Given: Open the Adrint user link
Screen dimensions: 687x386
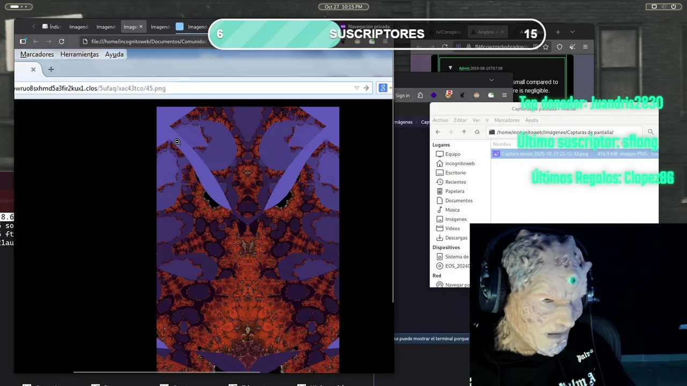Looking at the screenshot, I should 464,68.
